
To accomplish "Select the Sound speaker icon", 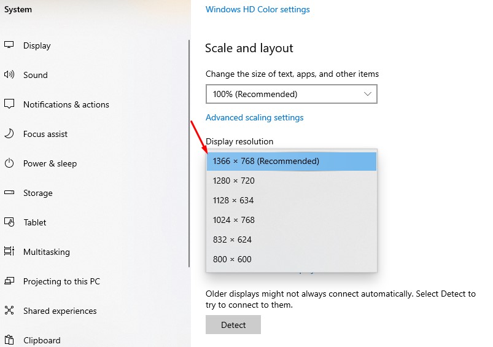I will pyautogui.click(x=9, y=74).
